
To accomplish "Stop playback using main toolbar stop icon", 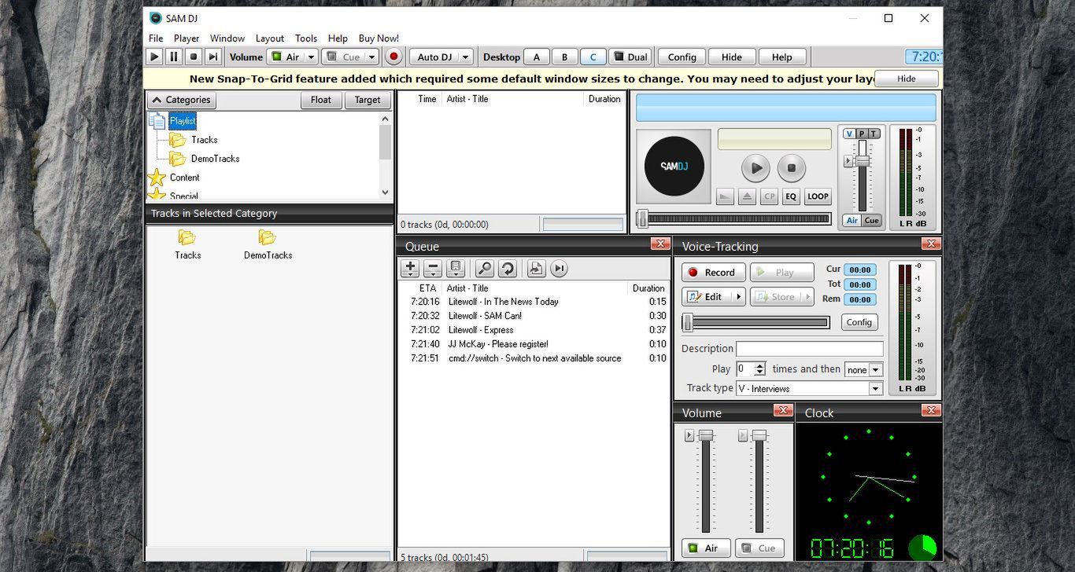I will pos(194,57).
